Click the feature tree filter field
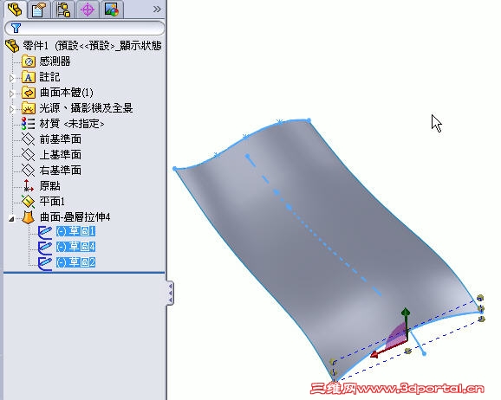The image size is (501, 400). pyautogui.click(x=85, y=28)
